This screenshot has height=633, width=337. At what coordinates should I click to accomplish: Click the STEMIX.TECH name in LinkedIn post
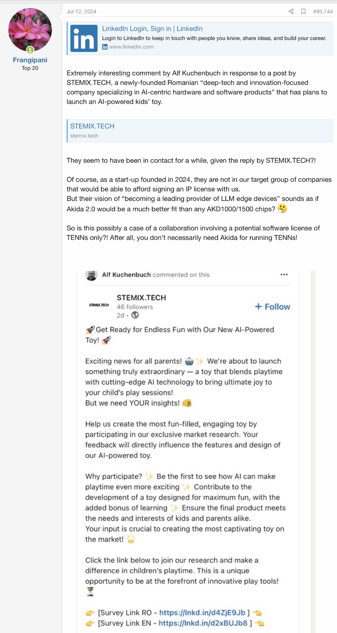(141, 298)
